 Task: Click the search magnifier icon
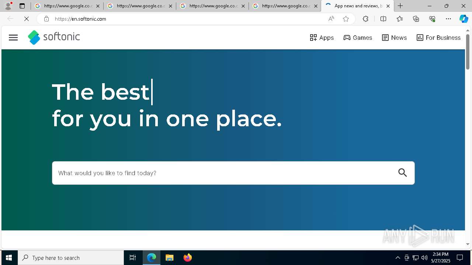click(x=403, y=173)
